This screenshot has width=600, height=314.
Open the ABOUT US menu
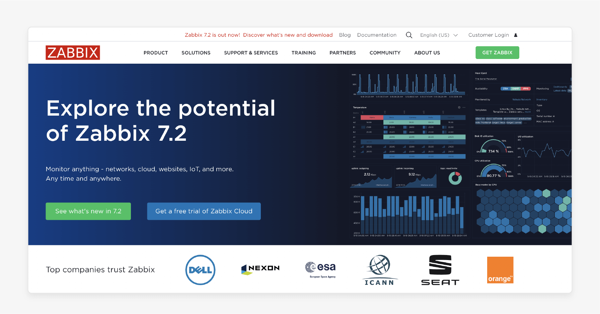(x=427, y=53)
